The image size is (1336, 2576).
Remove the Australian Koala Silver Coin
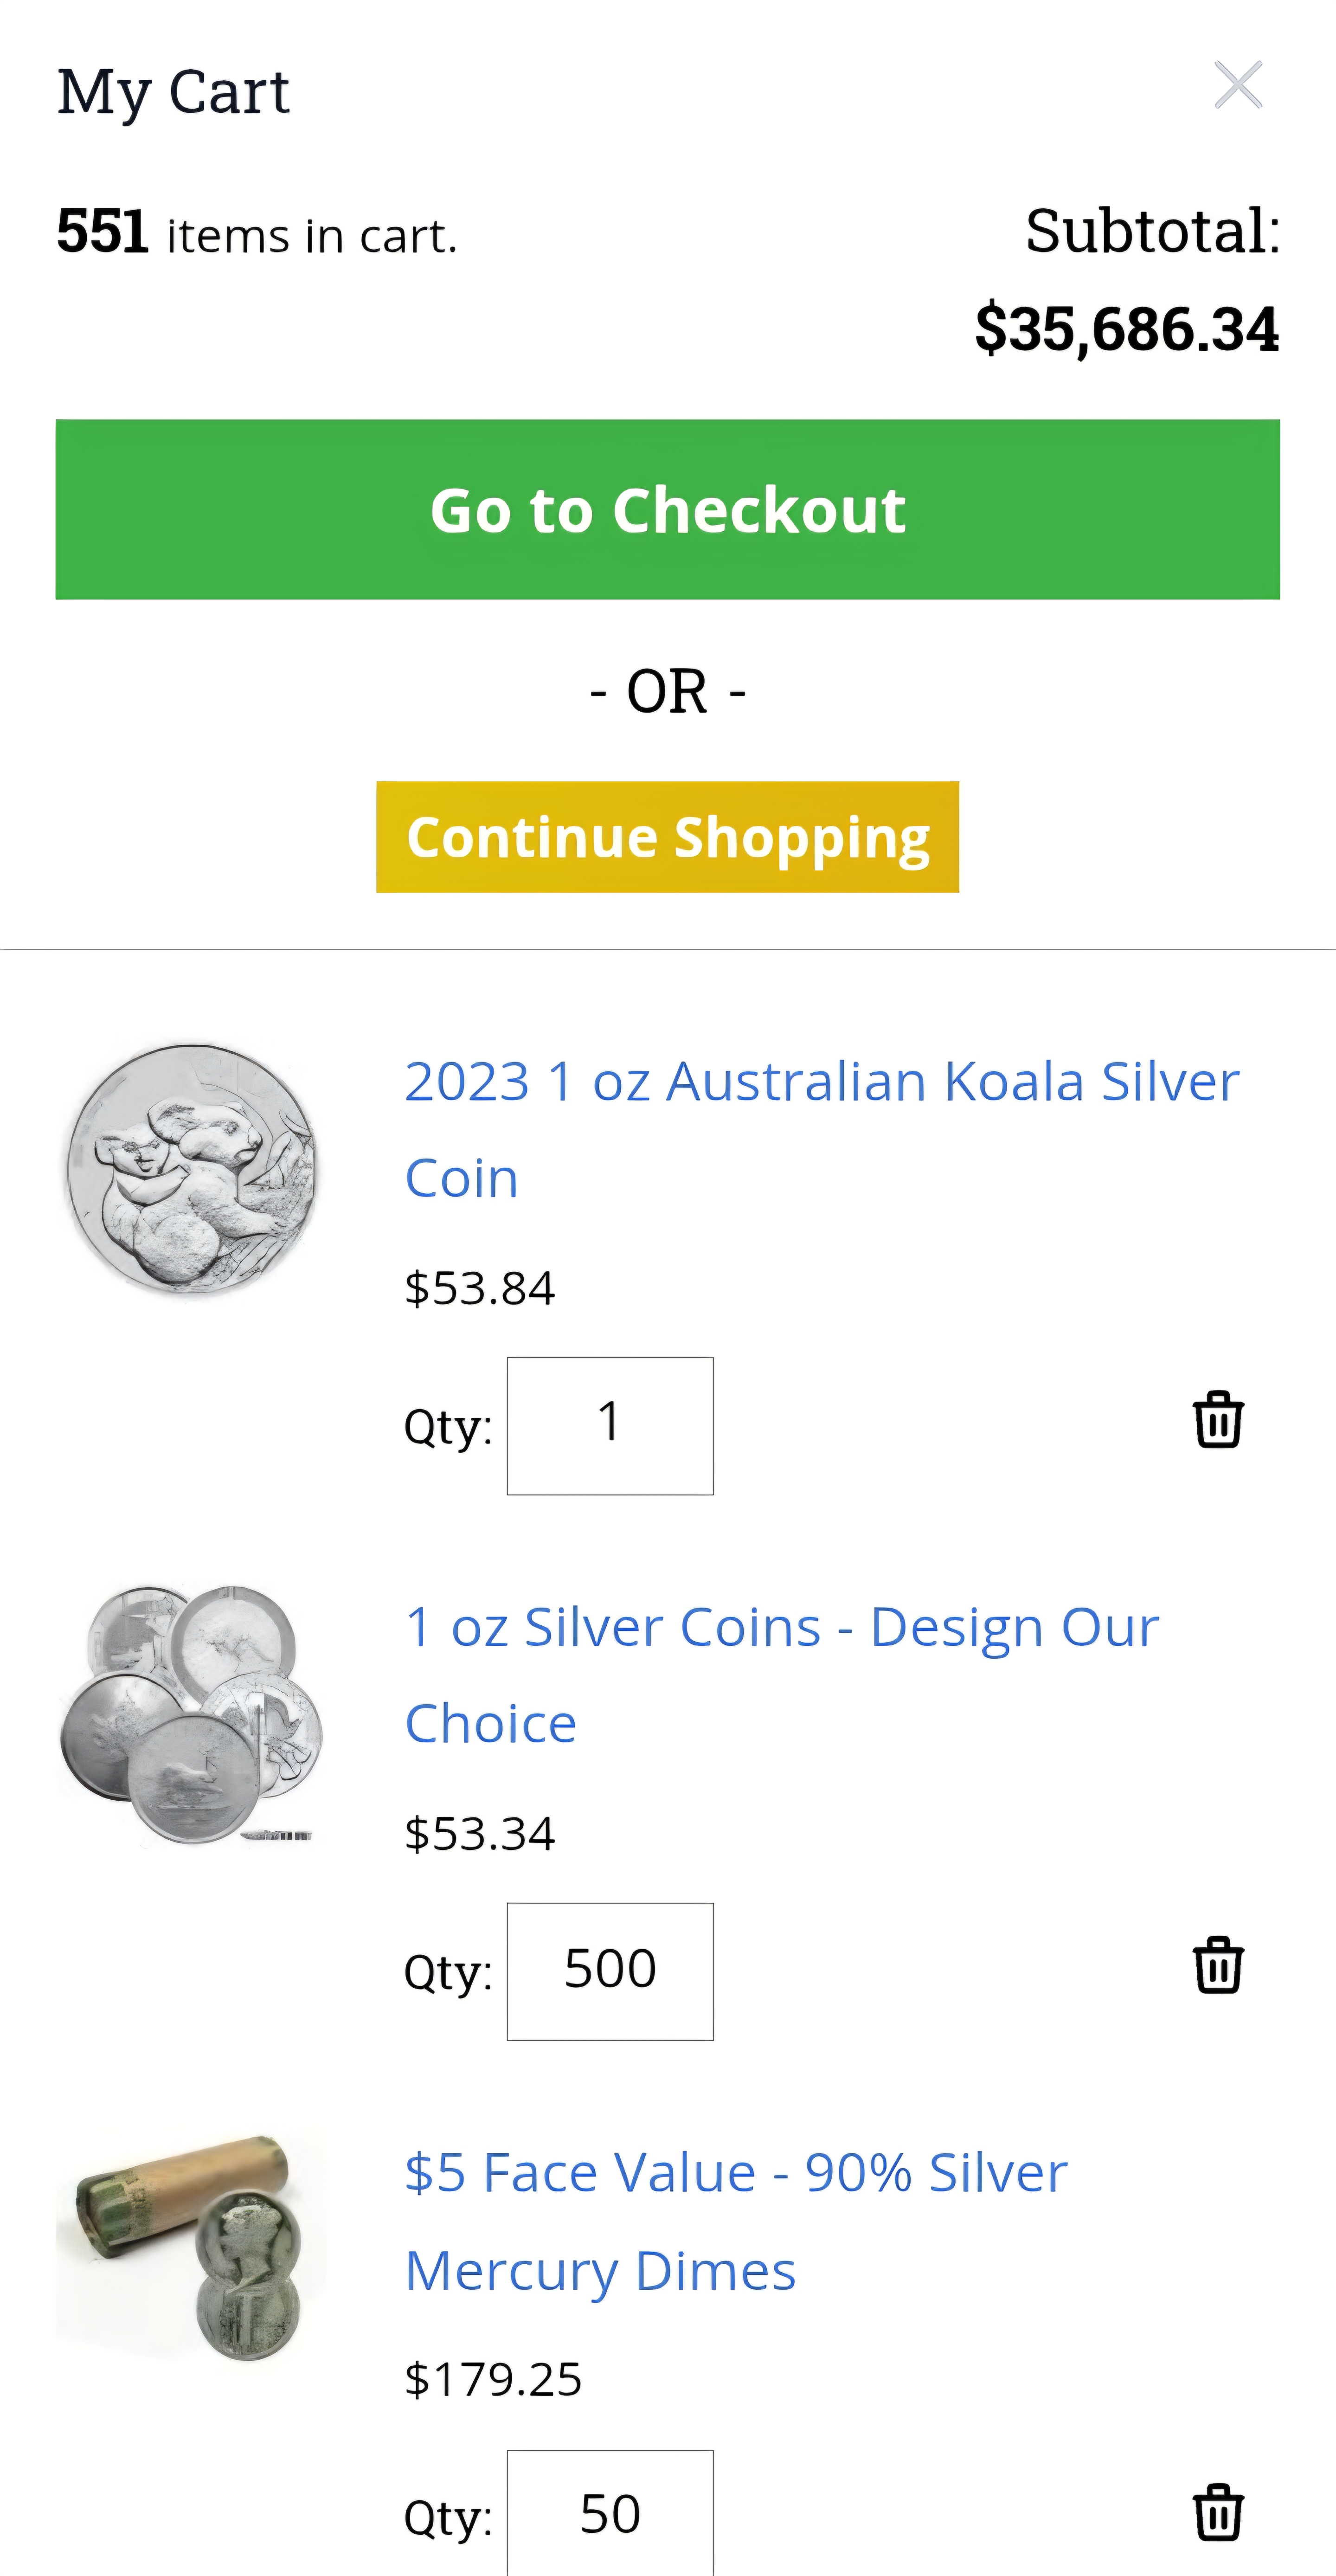click(x=1218, y=1419)
